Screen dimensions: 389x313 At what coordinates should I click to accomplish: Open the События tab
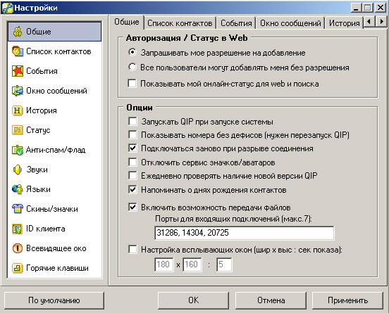click(x=236, y=23)
